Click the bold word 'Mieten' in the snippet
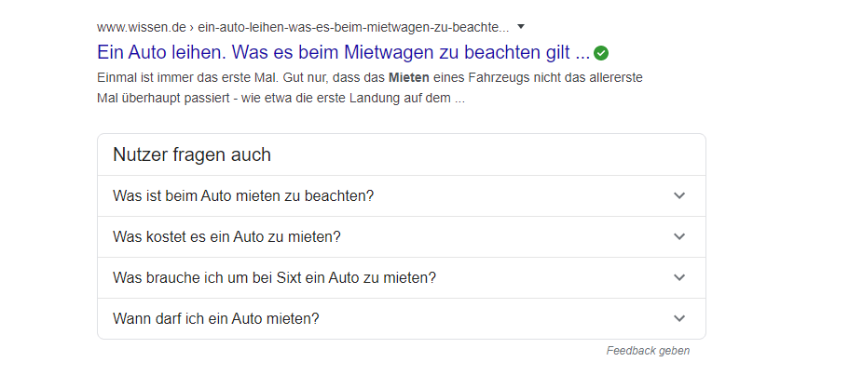 [x=409, y=78]
